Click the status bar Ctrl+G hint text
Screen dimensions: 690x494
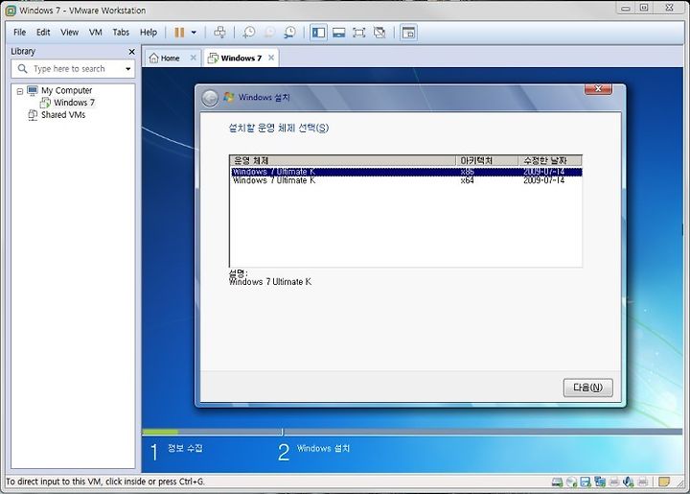(105, 482)
